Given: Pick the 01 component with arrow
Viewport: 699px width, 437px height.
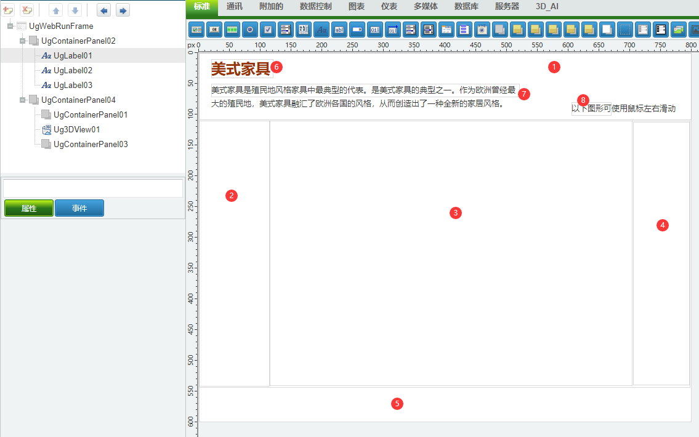Looking at the screenshot, I should (393, 30).
